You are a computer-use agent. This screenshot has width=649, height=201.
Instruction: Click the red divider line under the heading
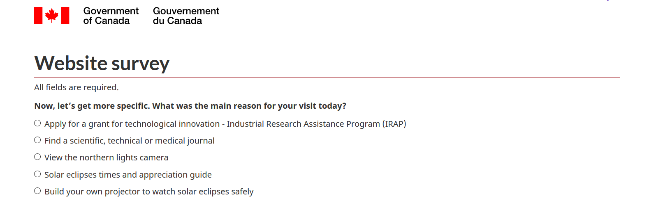click(327, 77)
